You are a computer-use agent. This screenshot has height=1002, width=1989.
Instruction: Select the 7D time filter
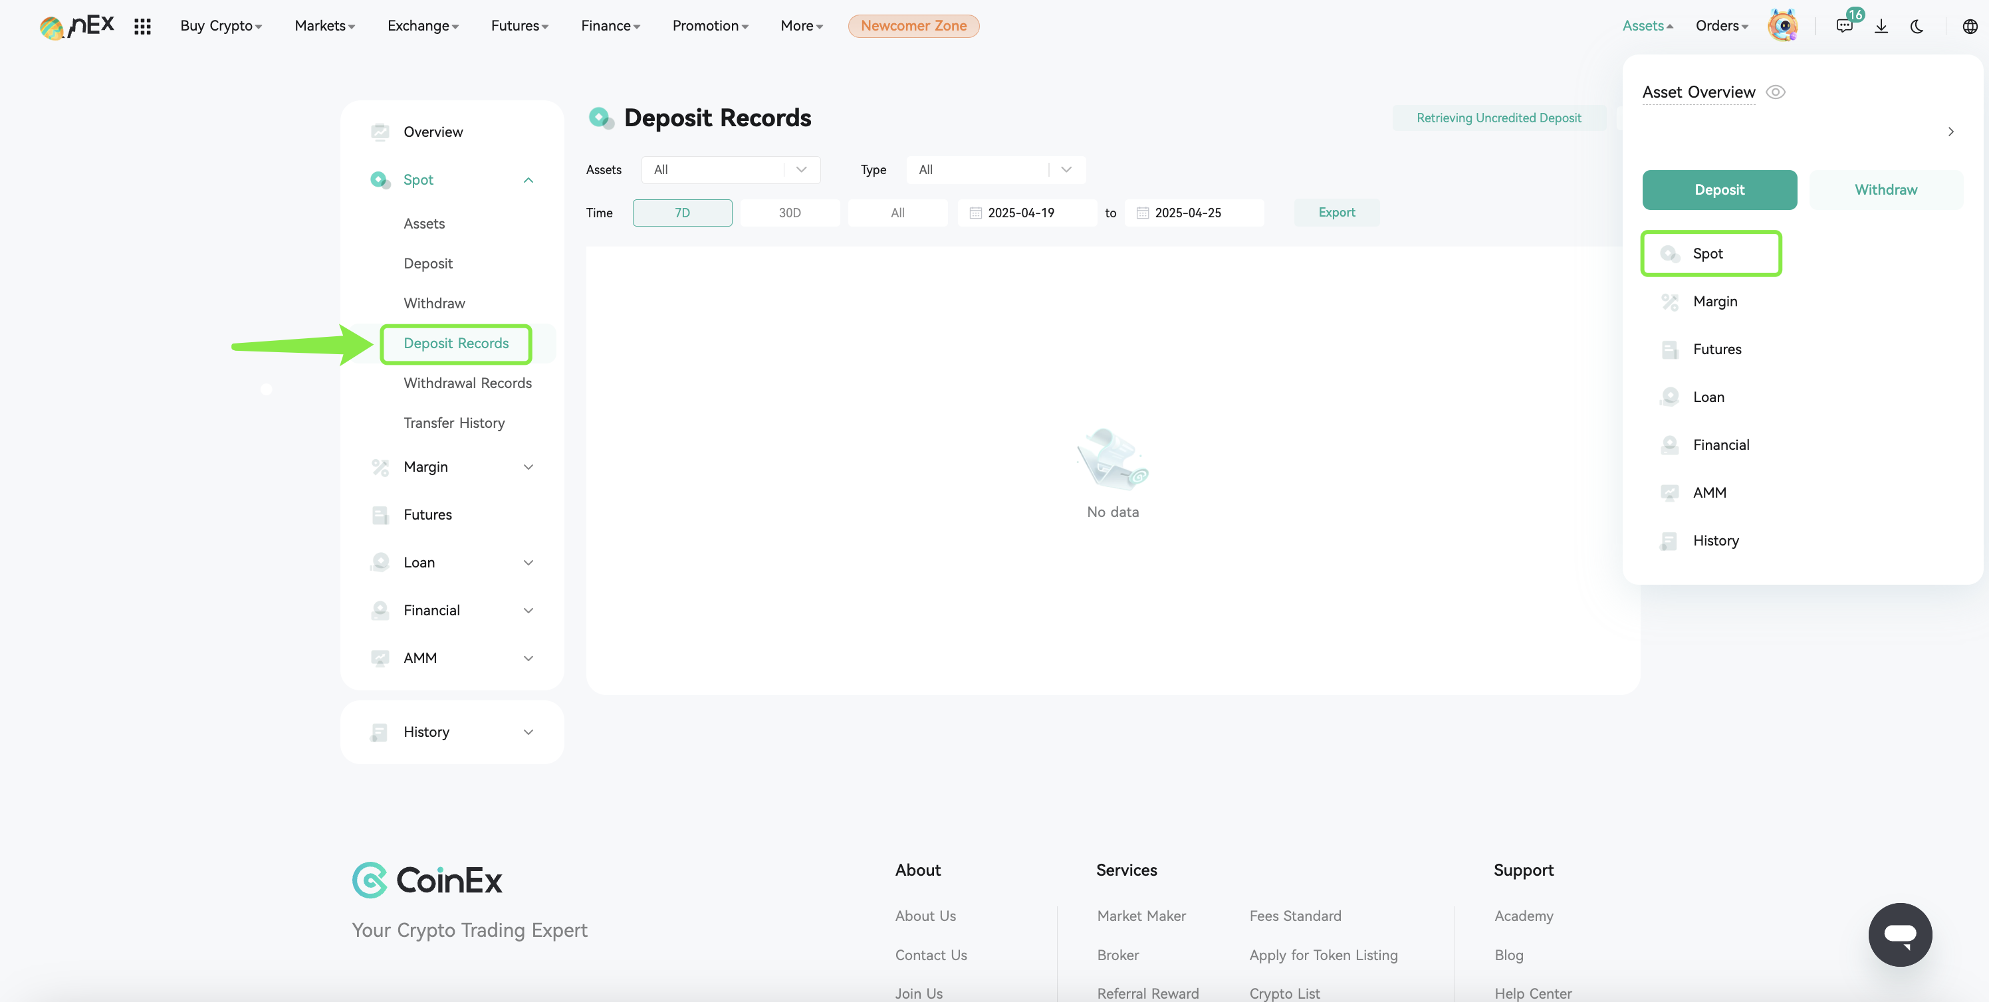(x=682, y=213)
